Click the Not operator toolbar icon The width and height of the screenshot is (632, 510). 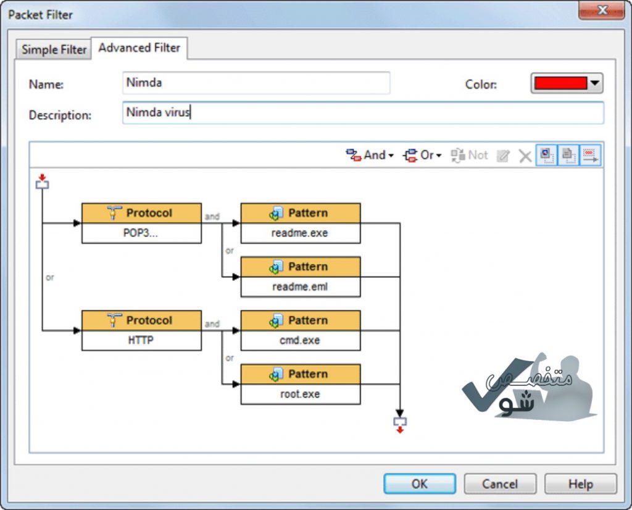[x=469, y=155]
